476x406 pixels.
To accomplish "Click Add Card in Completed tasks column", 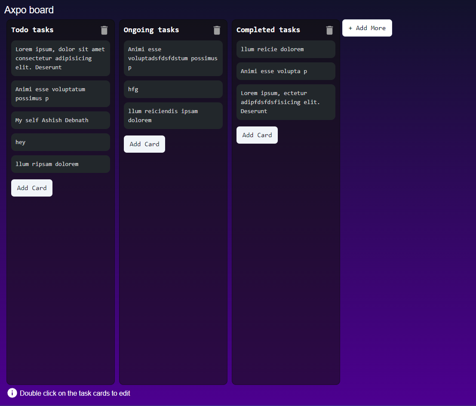I will [257, 135].
